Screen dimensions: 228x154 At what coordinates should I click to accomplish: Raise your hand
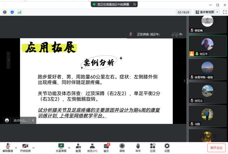(137, 147)
